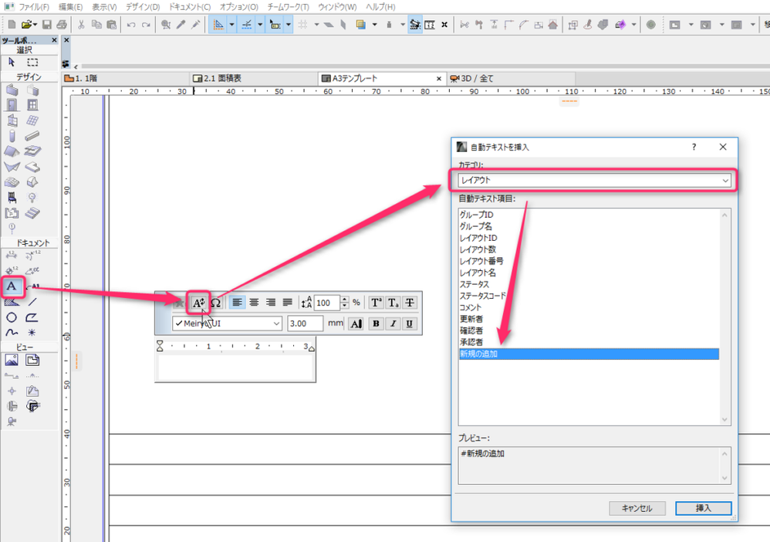The image size is (770, 542).
Task: Open the arrow next to Open file icon
Action: coord(35,25)
